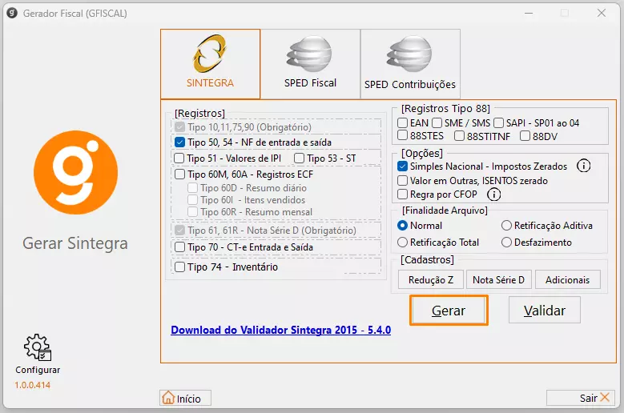Check SAPI - SP01 ao 04
The image size is (624, 413).
click(x=499, y=122)
